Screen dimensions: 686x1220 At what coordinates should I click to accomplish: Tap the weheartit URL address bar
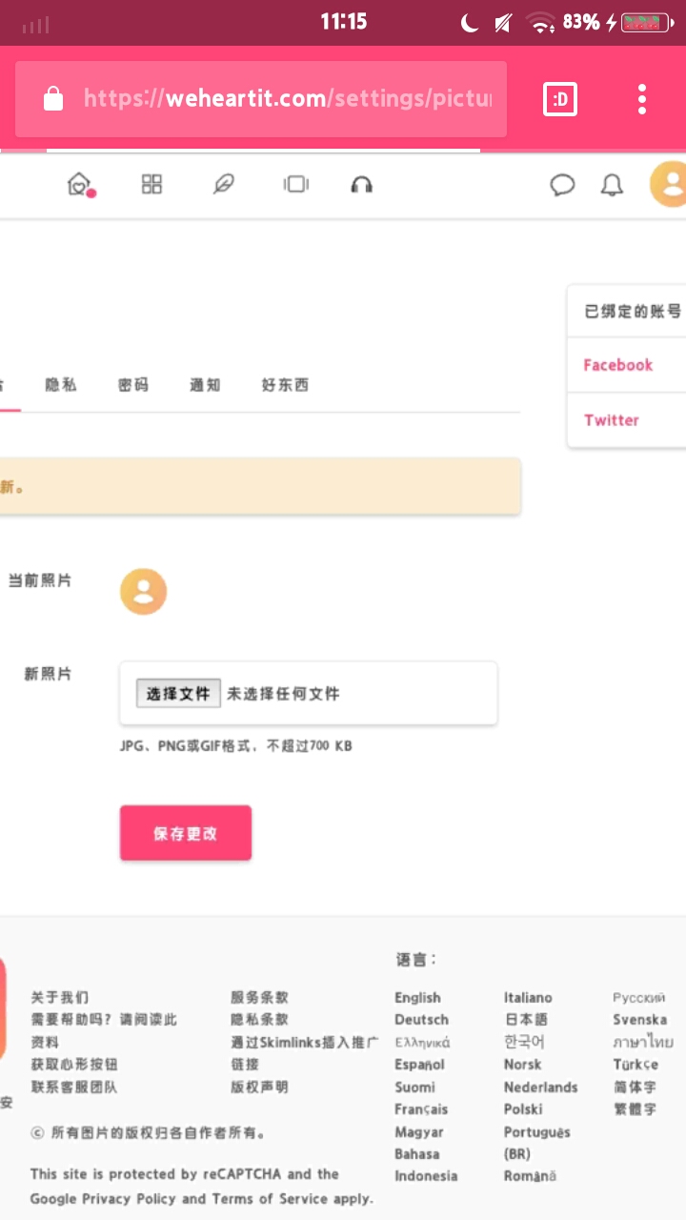[x=286, y=99]
